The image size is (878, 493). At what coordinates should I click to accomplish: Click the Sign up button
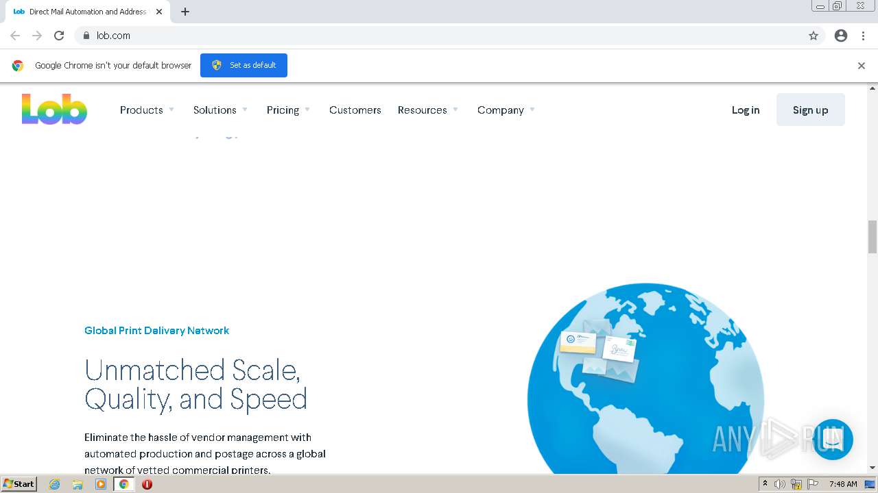point(811,110)
